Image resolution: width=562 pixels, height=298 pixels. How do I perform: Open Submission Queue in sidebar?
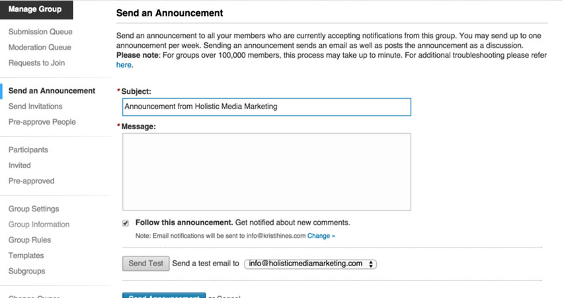point(40,32)
